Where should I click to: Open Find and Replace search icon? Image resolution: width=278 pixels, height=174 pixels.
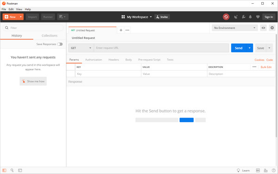(12, 170)
